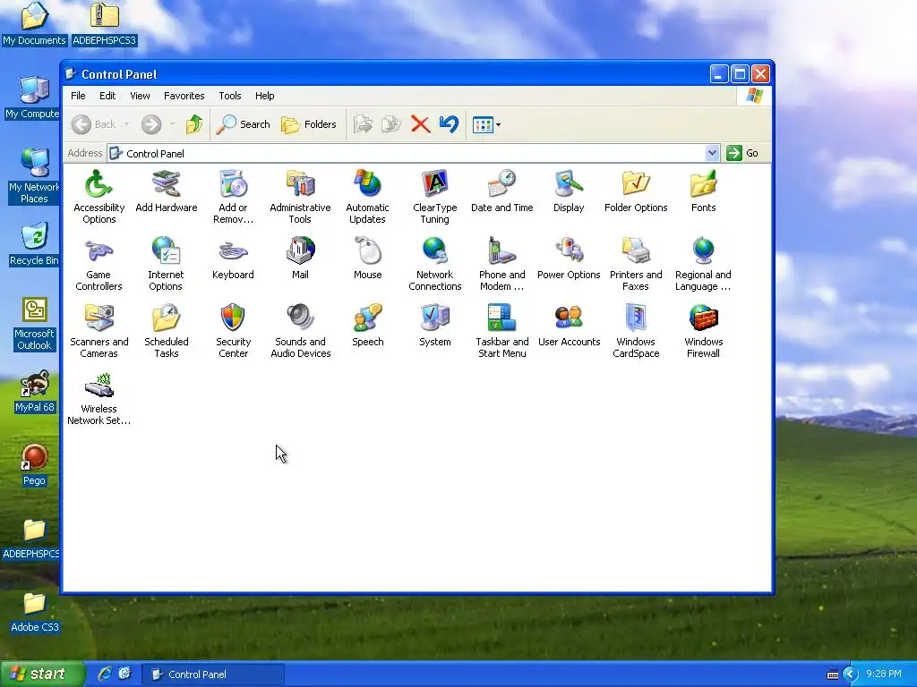Viewport: 917px width, 687px height.
Task: Click the blue Undo toolbar icon
Action: [449, 124]
